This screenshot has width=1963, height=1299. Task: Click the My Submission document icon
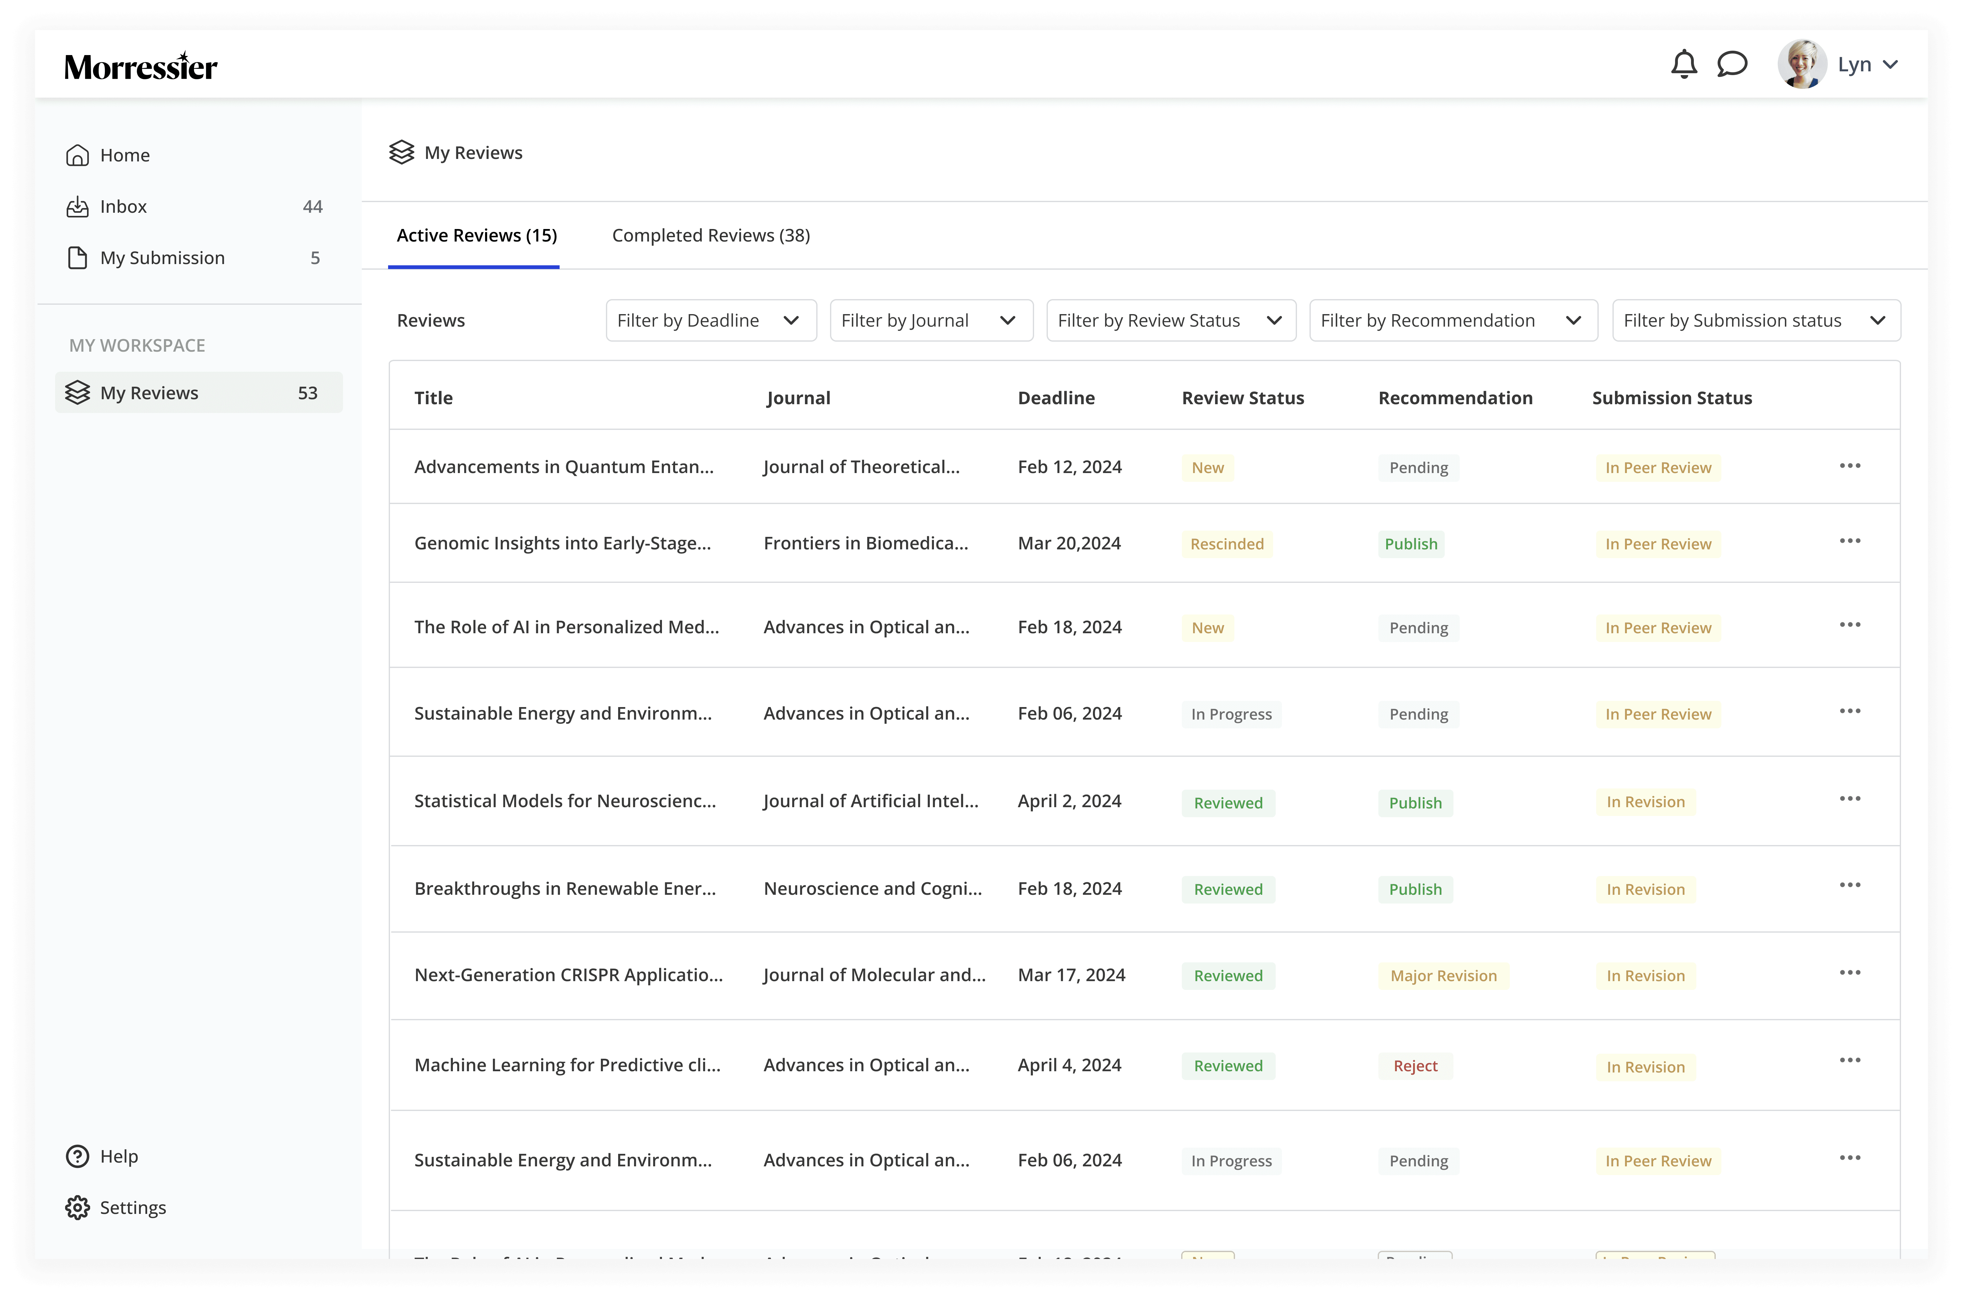click(x=77, y=258)
